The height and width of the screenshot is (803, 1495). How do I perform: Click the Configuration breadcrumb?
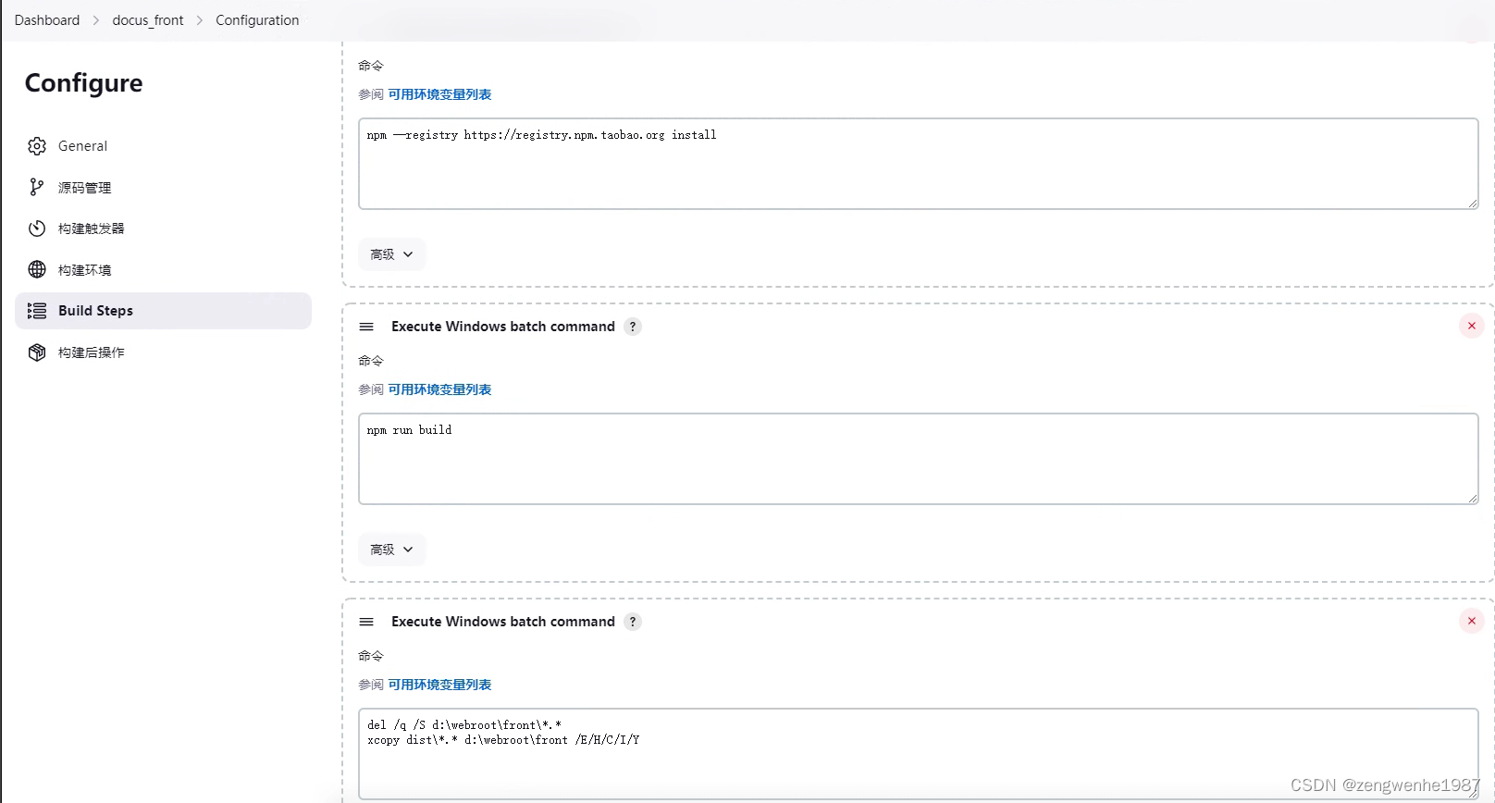257,20
